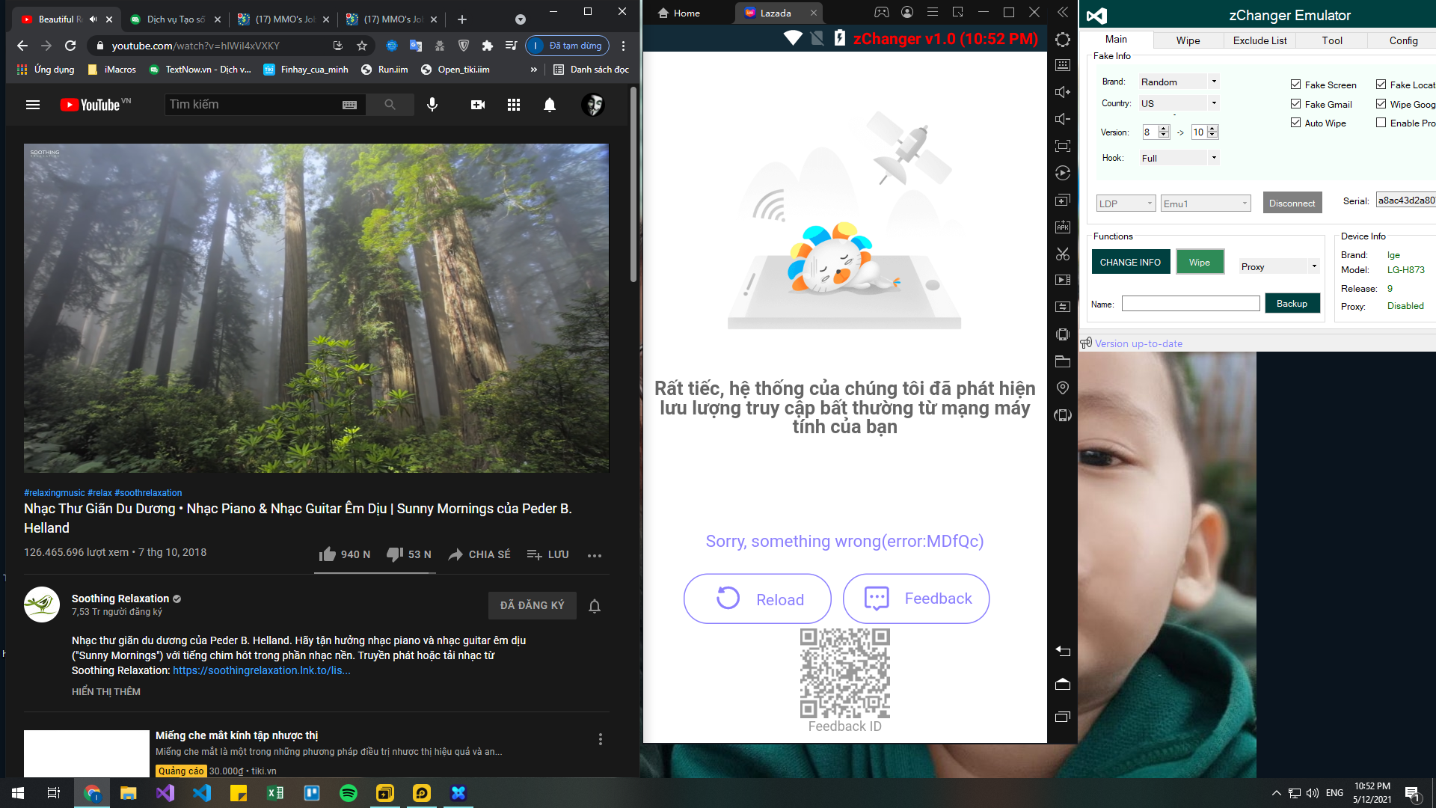This screenshot has height=808, width=1436.
Task: Open emulator hamburger menu icon
Action: pos(933,12)
